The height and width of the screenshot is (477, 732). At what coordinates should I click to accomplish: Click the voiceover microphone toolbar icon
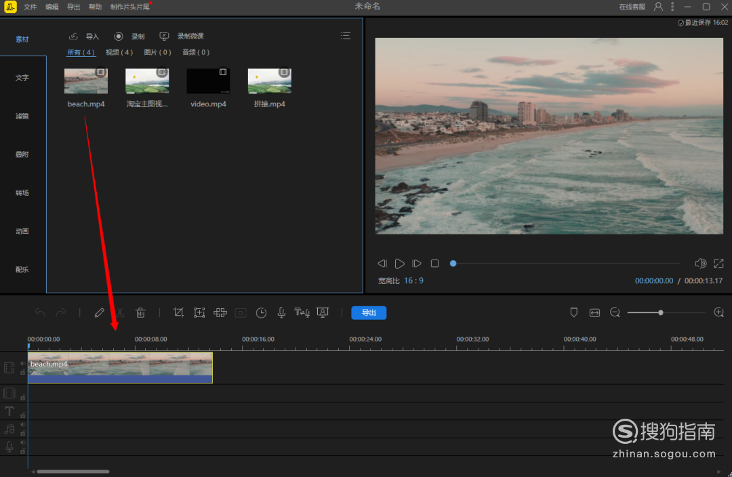[281, 312]
